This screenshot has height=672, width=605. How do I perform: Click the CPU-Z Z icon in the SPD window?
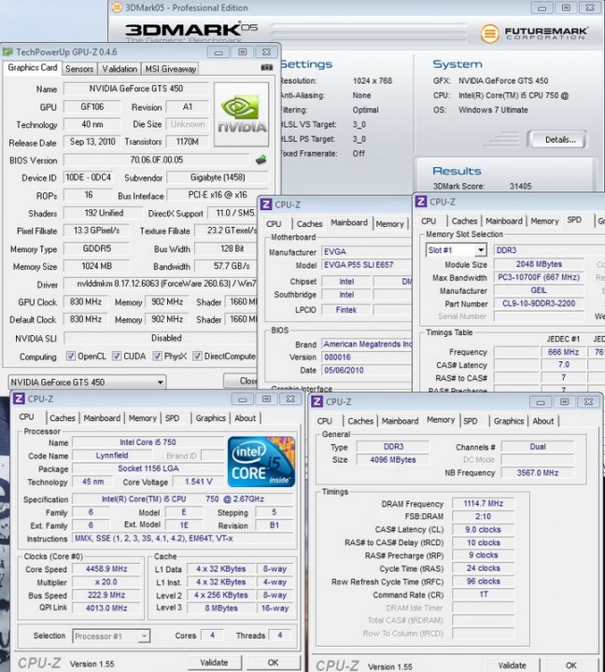tap(421, 202)
